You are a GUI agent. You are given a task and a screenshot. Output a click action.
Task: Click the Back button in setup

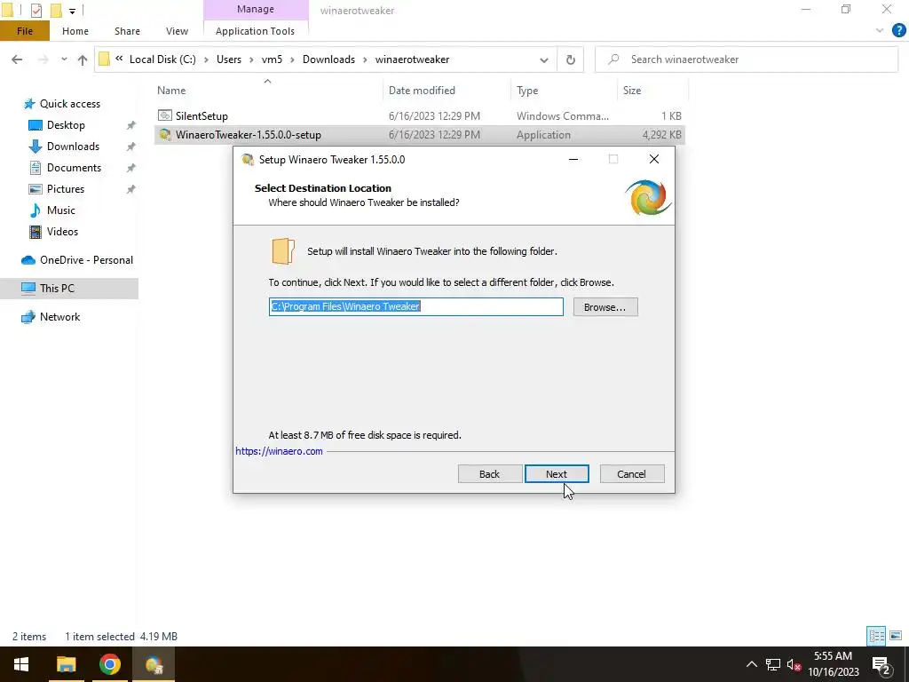tap(489, 474)
